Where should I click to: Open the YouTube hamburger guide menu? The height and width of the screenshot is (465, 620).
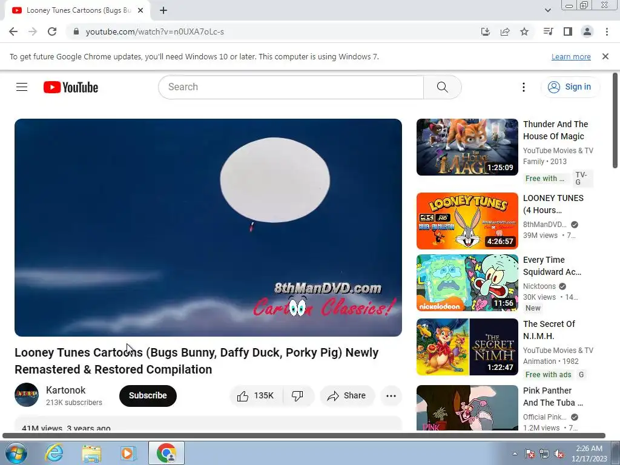click(22, 87)
